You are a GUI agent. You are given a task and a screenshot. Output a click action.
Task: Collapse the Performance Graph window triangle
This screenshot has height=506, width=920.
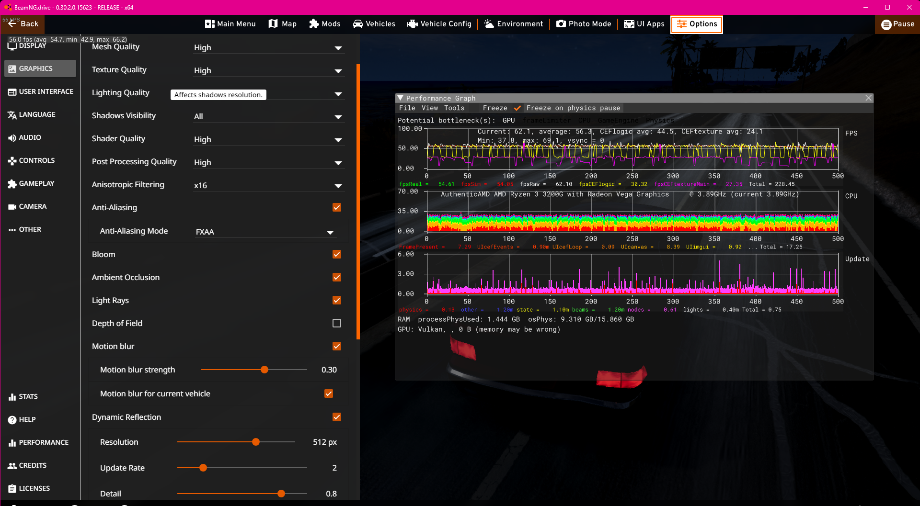tap(401, 98)
